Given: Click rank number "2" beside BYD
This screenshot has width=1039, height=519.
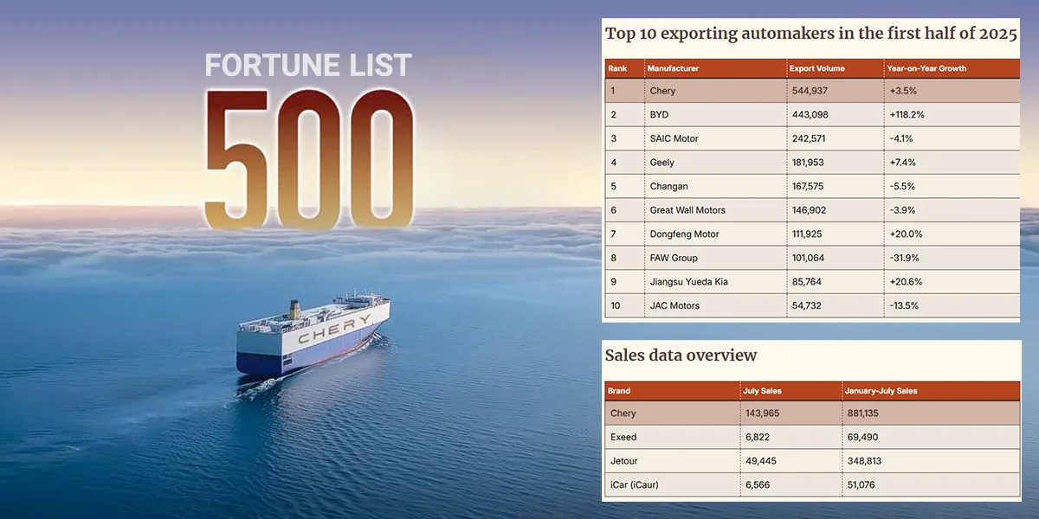Looking at the screenshot, I should (x=612, y=114).
